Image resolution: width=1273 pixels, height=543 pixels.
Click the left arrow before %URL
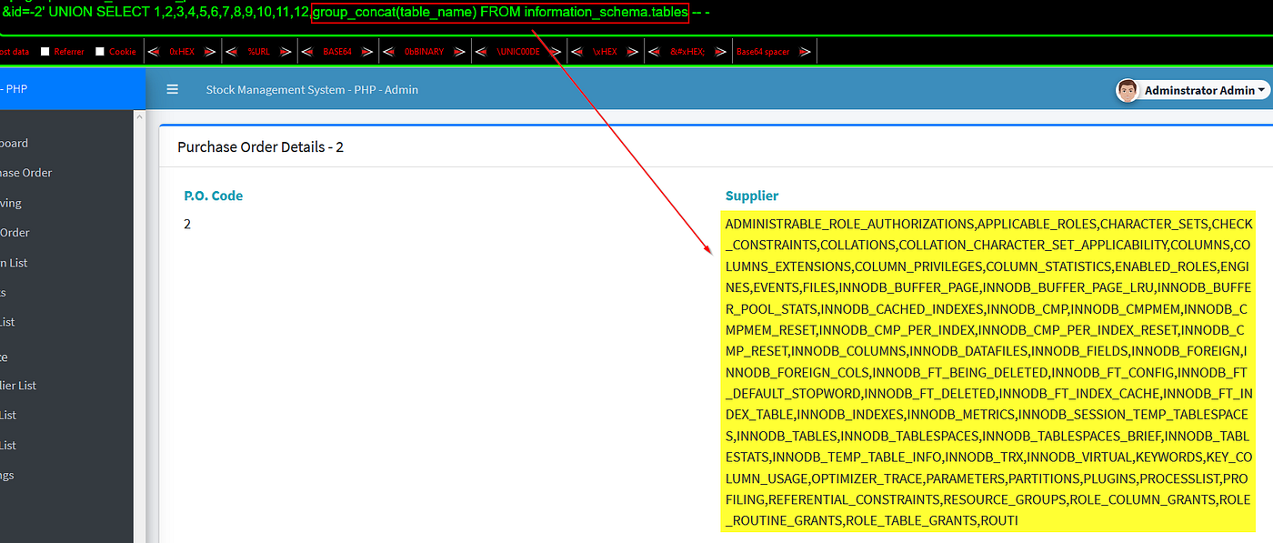point(231,52)
